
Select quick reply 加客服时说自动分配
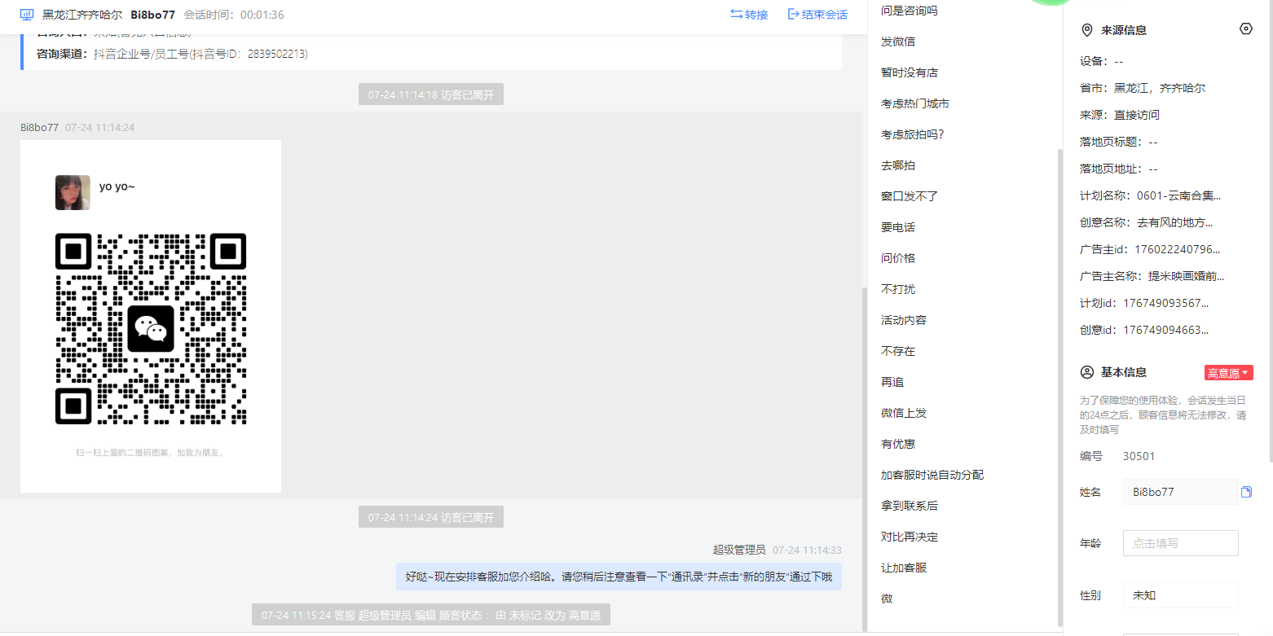point(932,475)
